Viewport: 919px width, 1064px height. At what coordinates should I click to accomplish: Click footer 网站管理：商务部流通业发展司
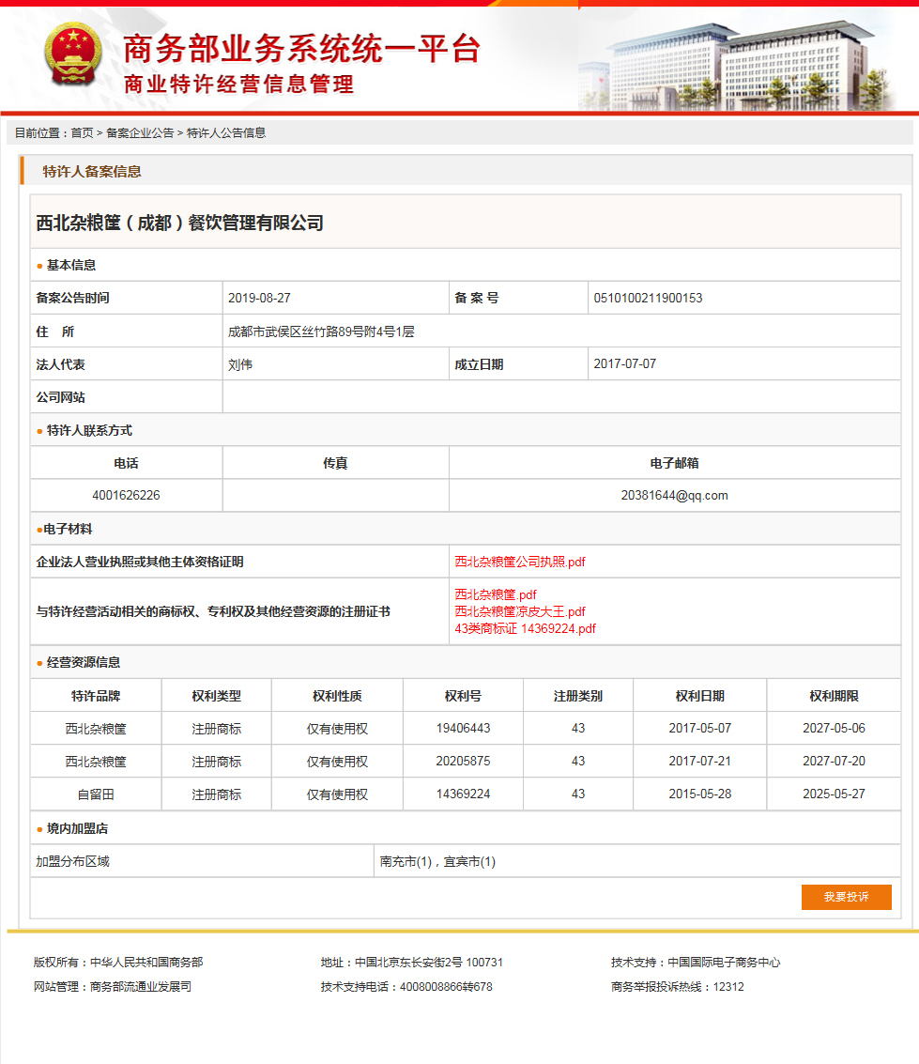[113, 987]
